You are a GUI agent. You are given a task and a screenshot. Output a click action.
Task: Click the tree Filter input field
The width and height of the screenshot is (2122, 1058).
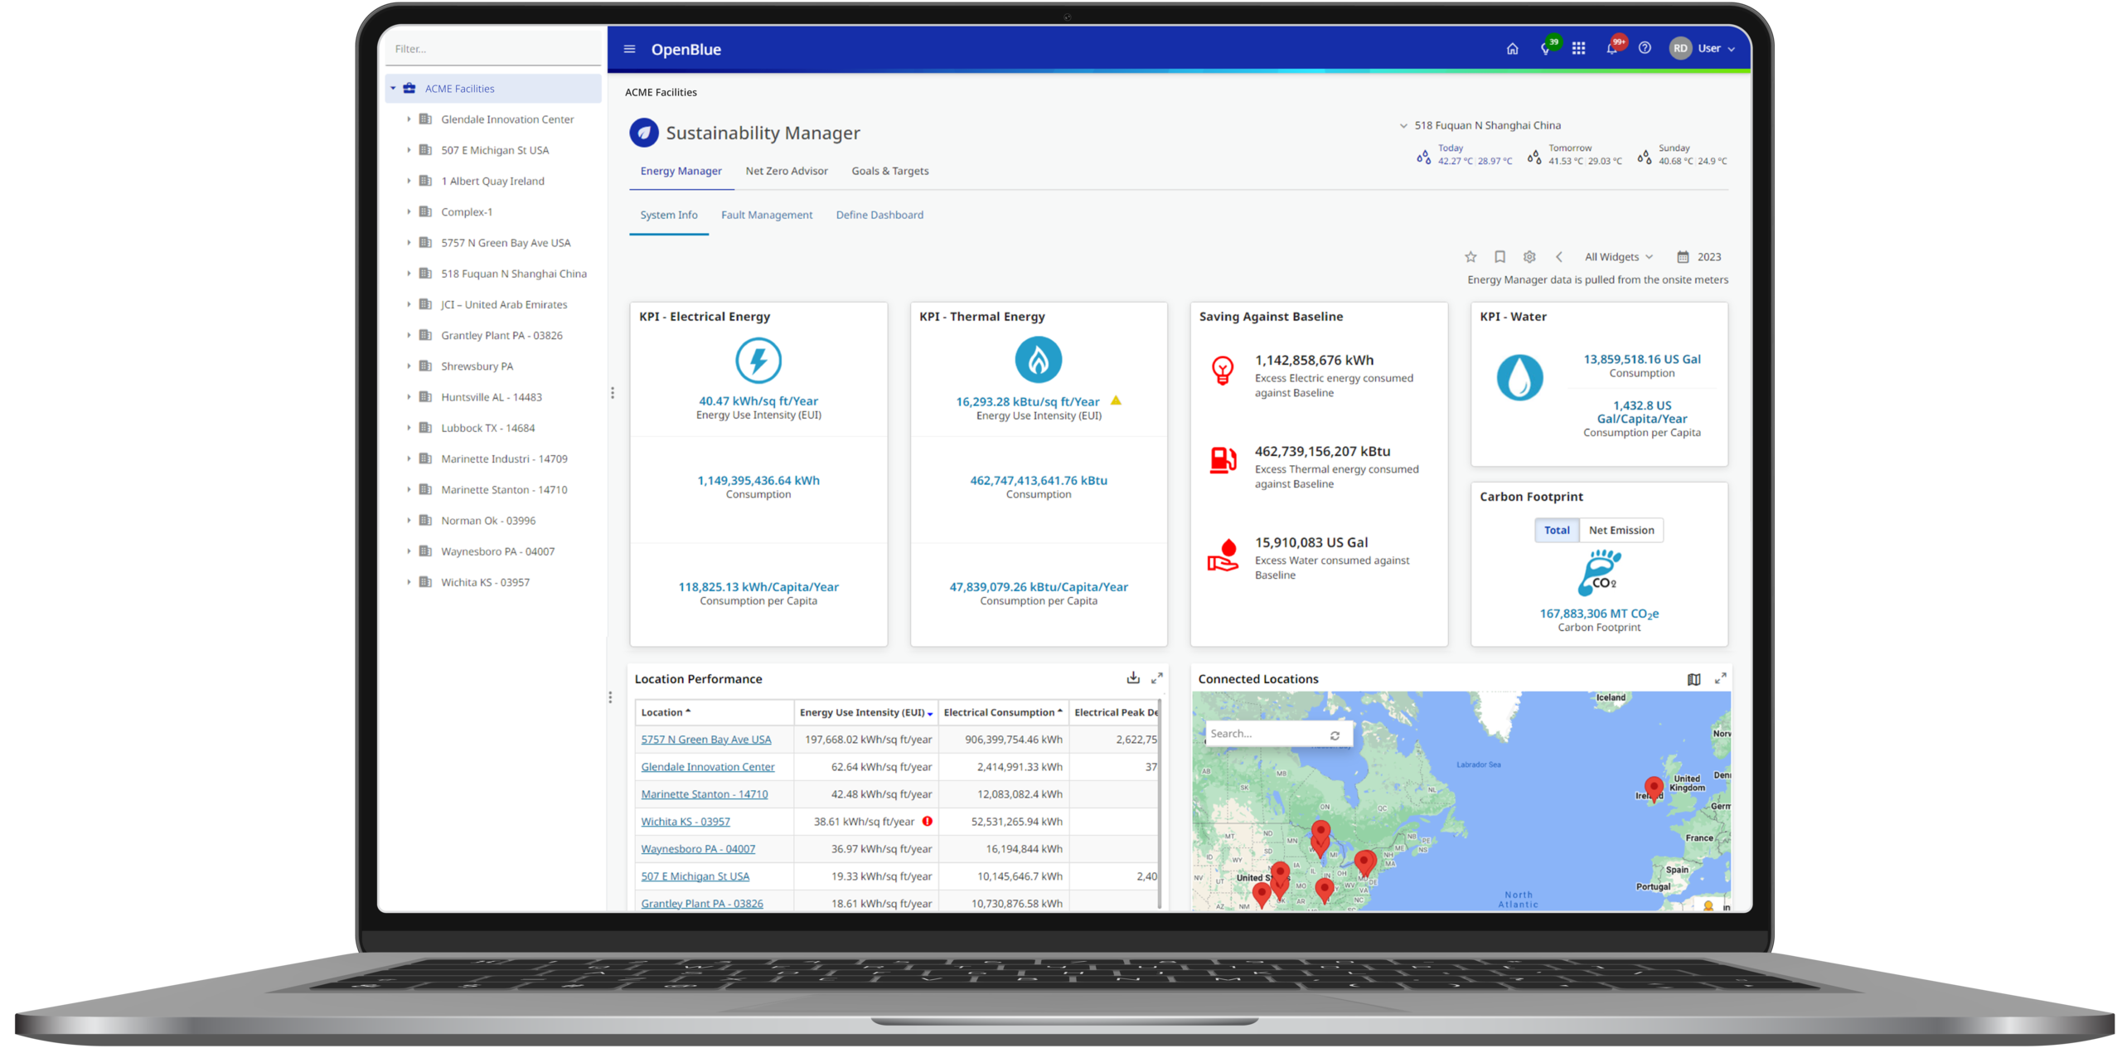[493, 49]
